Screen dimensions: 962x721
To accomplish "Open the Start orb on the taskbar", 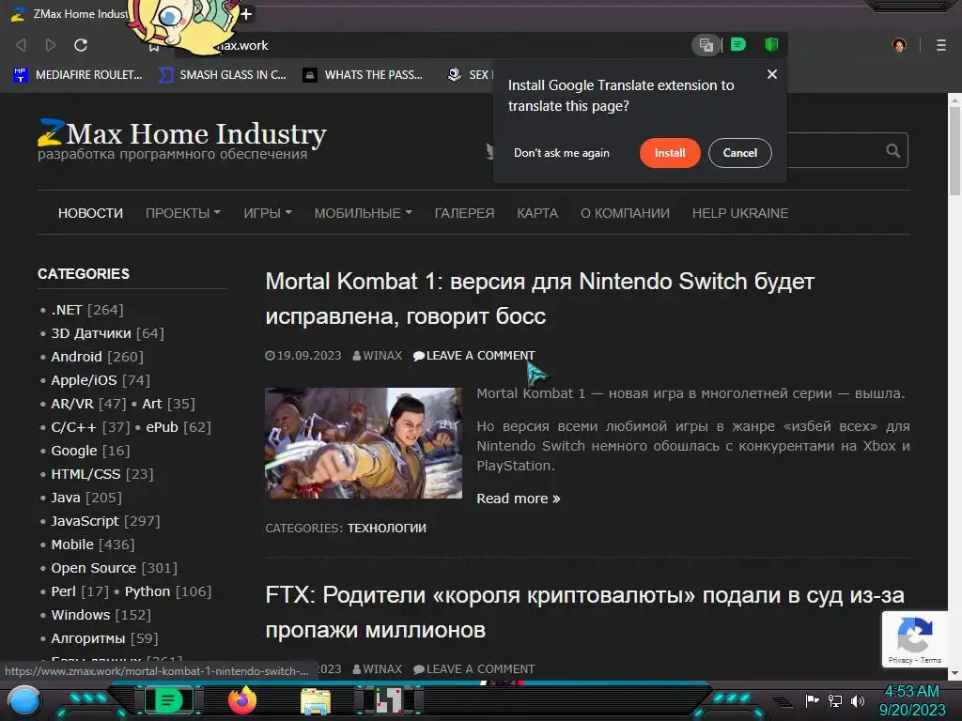I will pyautogui.click(x=24, y=702).
